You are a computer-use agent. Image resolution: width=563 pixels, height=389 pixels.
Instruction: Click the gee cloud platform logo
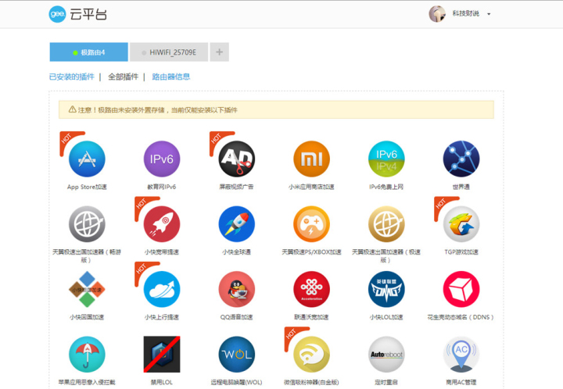pos(57,14)
